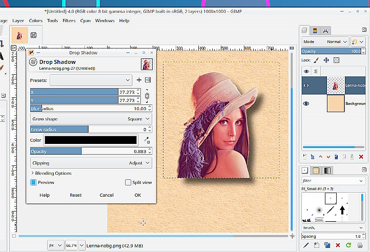Click the lock position move icon
This screenshot has height=252, width=370.
325,60
